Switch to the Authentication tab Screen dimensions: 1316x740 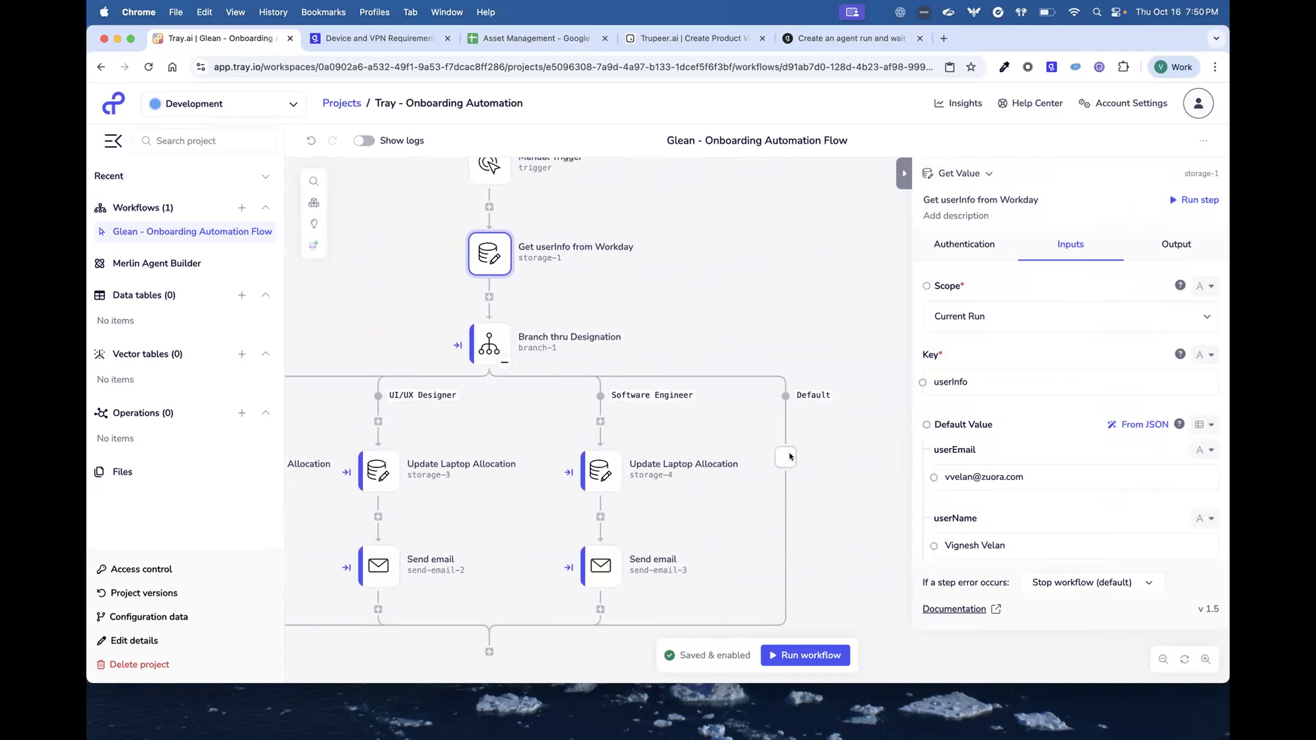[963, 244]
